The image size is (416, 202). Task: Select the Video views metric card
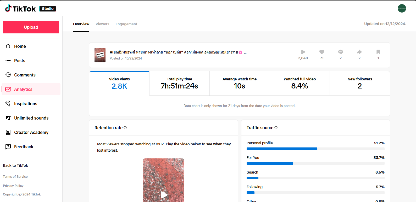[x=119, y=83]
